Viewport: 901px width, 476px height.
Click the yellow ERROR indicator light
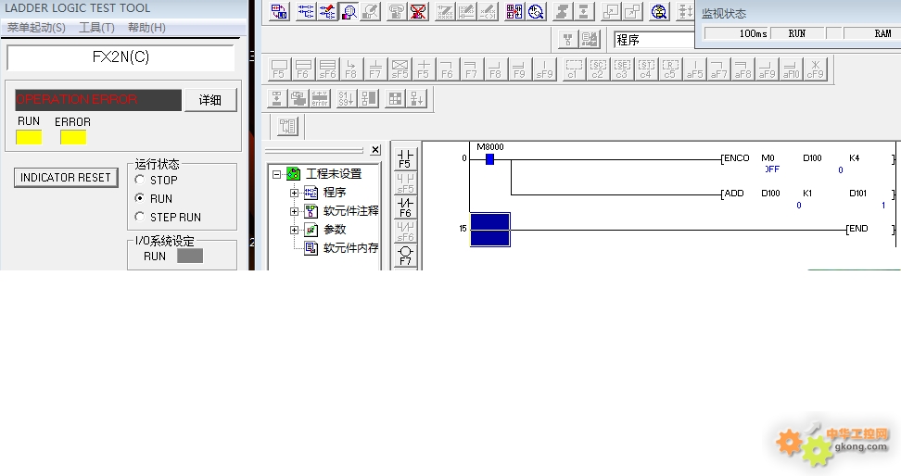[x=73, y=137]
